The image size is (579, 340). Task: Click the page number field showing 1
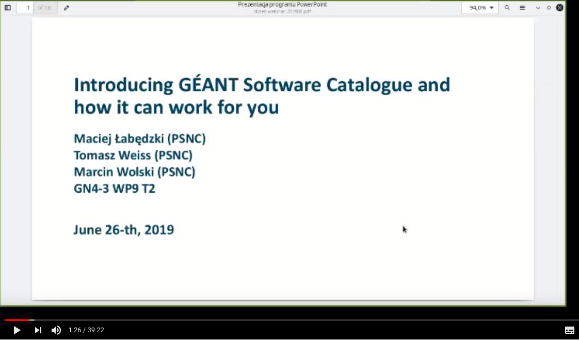point(25,8)
